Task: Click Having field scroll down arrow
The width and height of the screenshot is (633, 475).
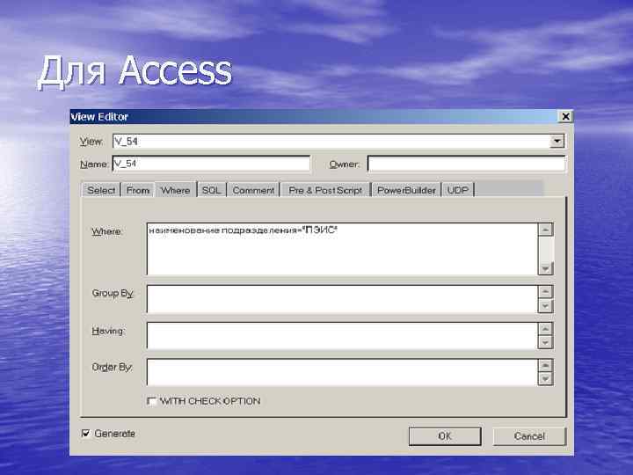Action: 545,342
